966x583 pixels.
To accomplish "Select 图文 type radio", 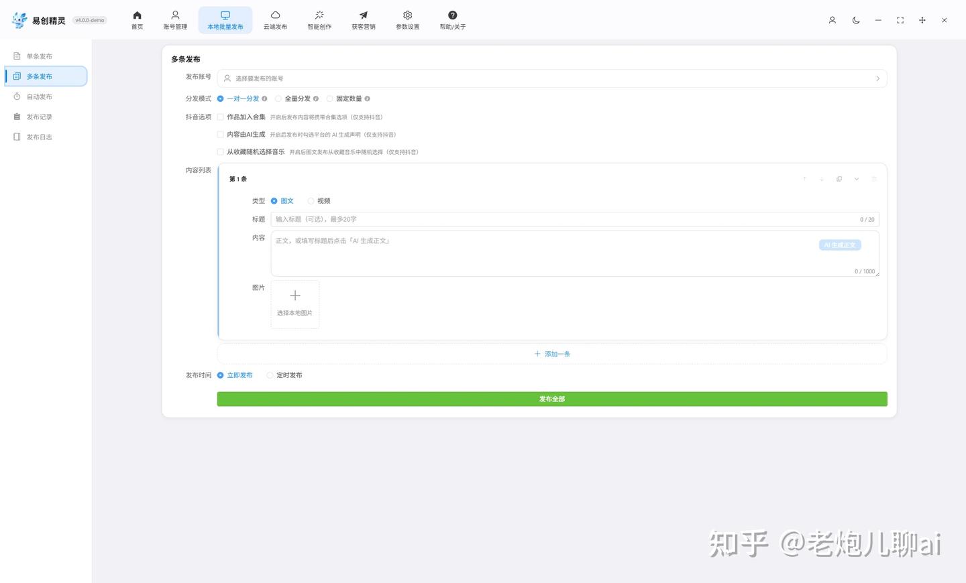I will 274,201.
